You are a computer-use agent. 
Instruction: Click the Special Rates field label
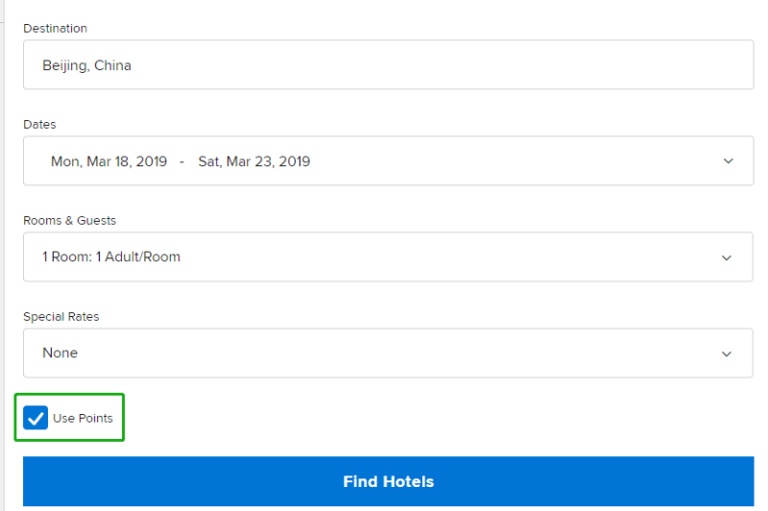(x=61, y=317)
